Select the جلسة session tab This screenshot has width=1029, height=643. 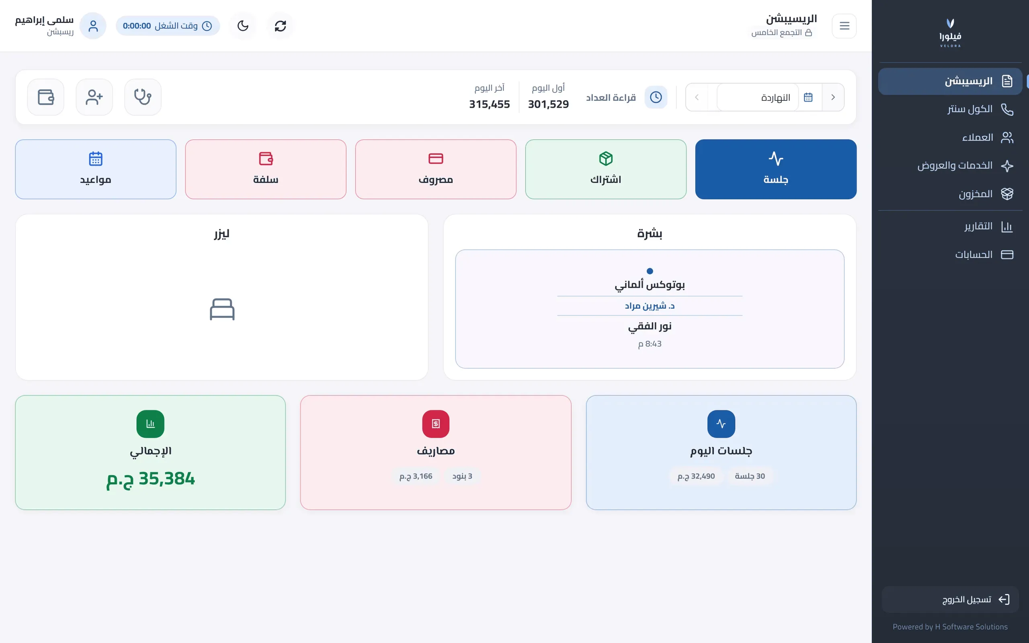[x=776, y=169]
